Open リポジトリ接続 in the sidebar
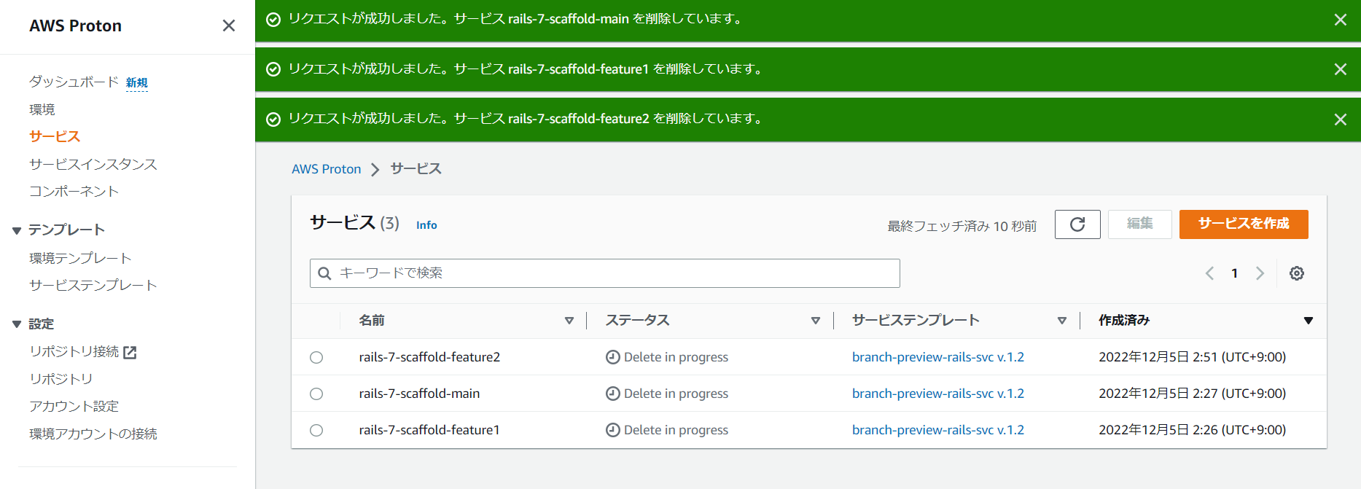The width and height of the screenshot is (1361, 489). 74,351
